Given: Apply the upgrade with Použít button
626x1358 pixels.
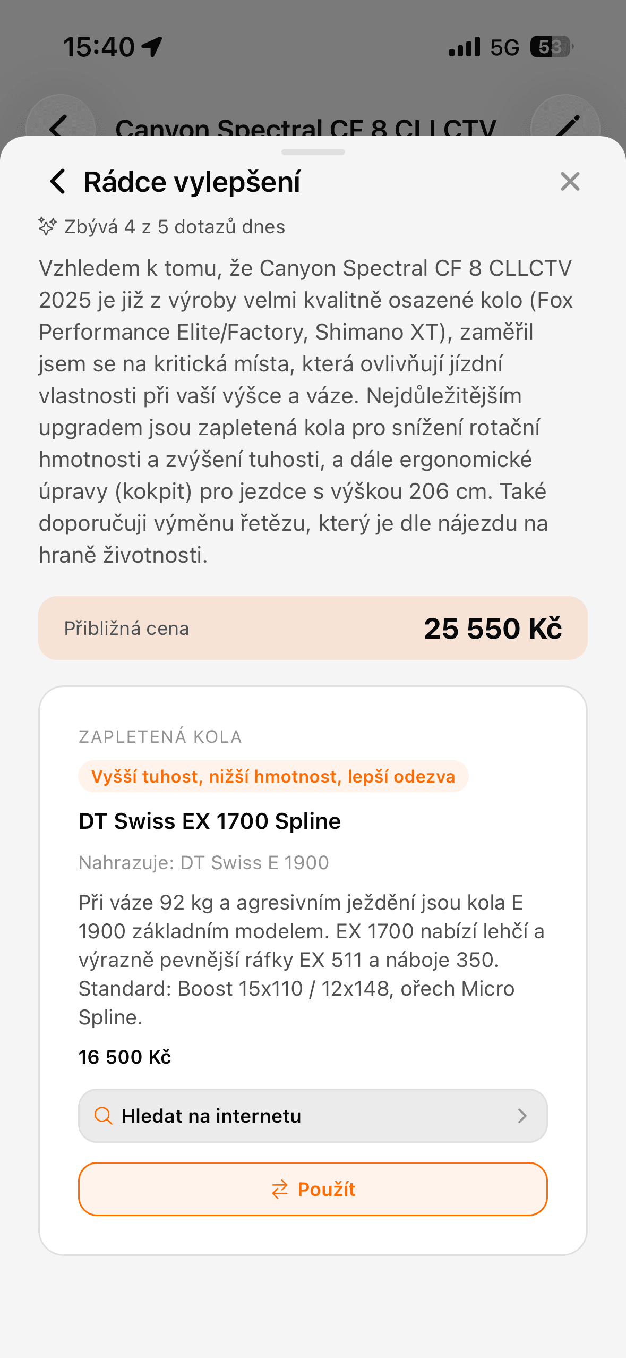Looking at the screenshot, I should (313, 1189).
